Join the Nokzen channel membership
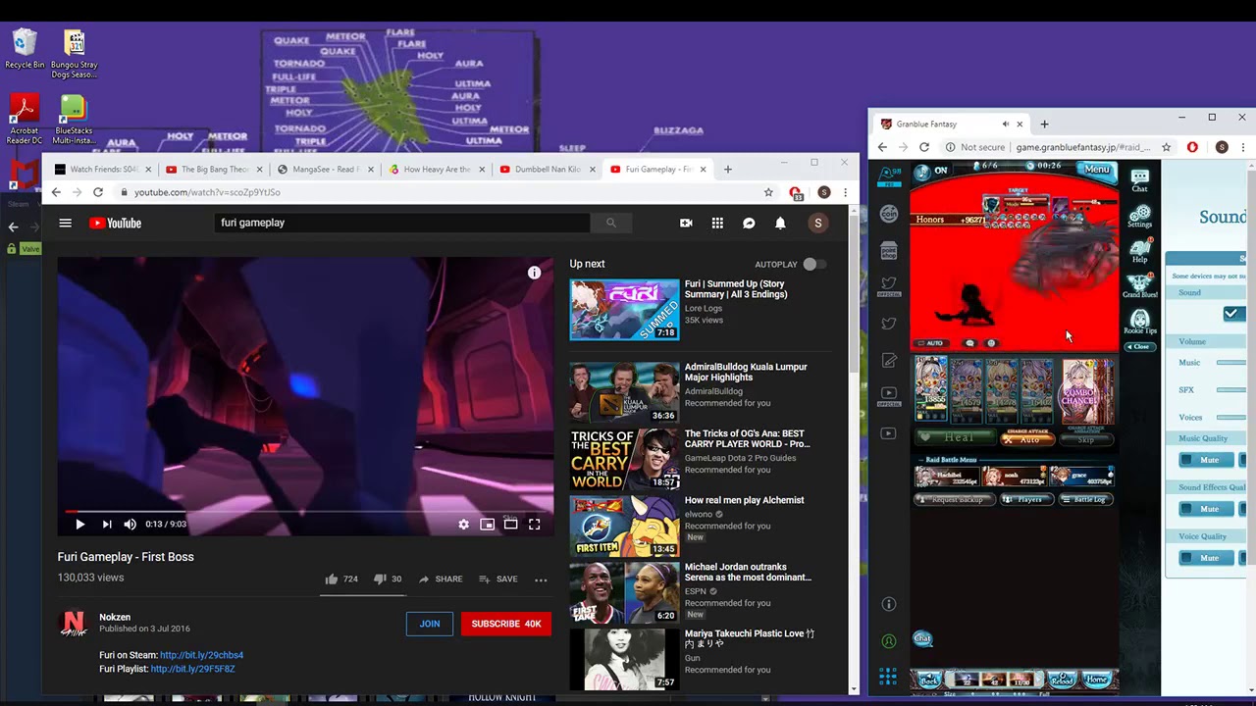The height and width of the screenshot is (706, 1256). 430,624
